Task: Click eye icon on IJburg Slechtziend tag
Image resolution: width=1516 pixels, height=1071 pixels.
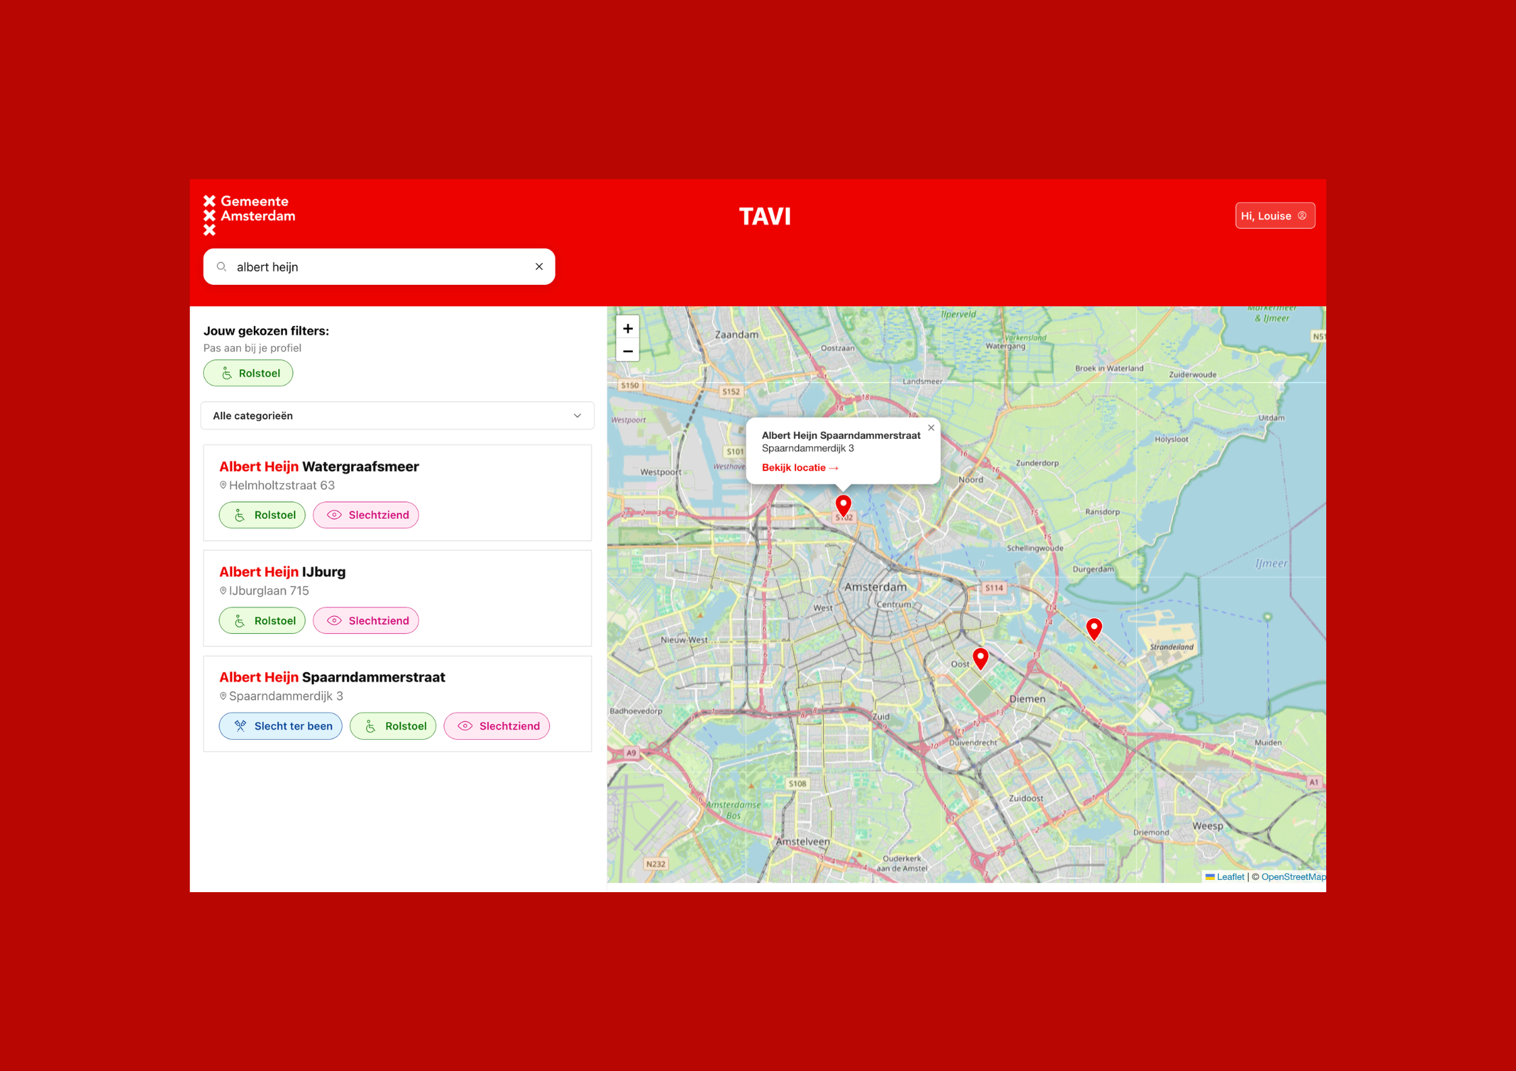Action: (334, 620)
